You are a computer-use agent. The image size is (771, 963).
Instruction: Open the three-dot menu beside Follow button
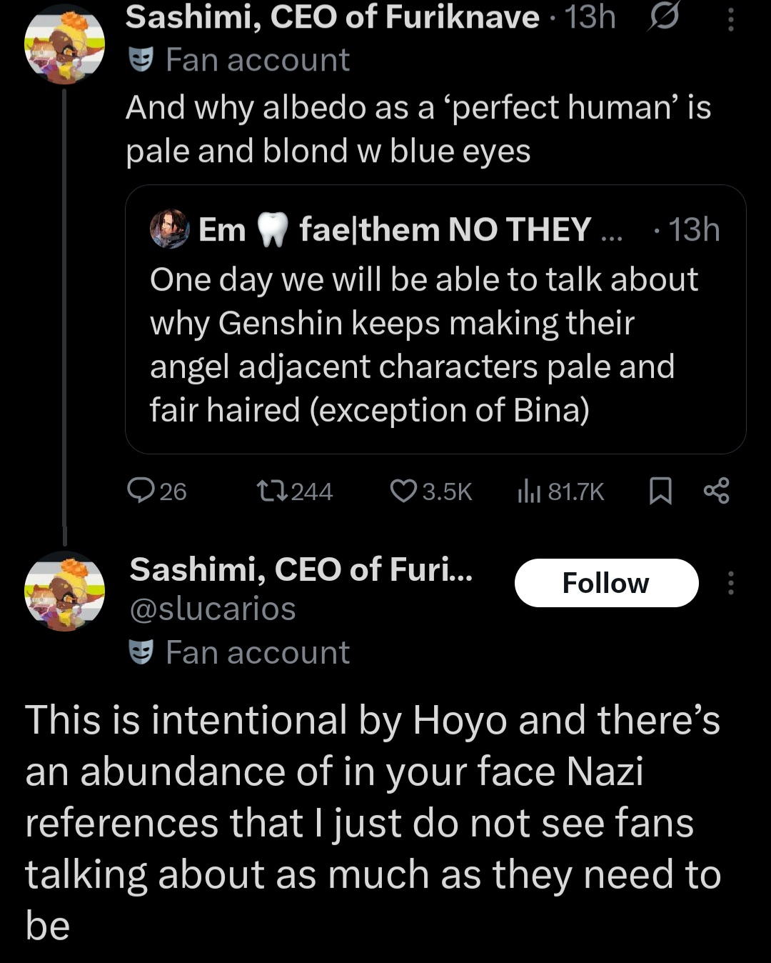tap(730, 583)
